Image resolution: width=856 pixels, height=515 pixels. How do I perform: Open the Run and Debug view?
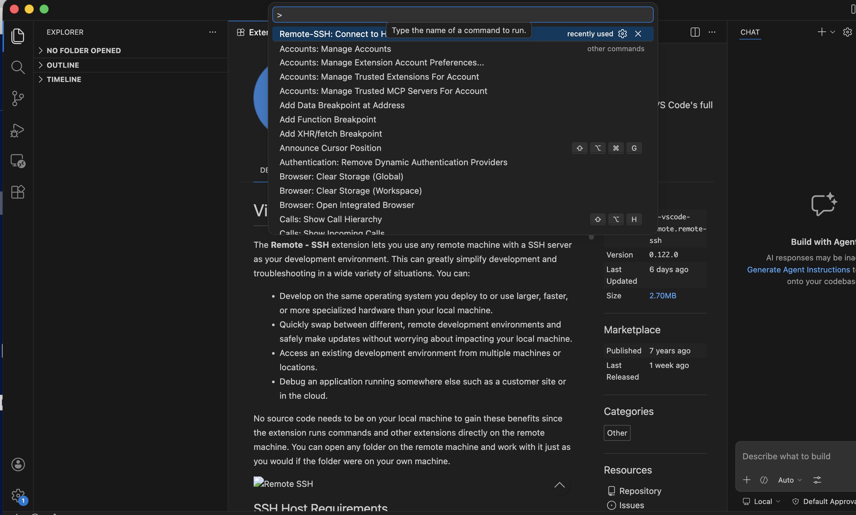pos(18,130)
